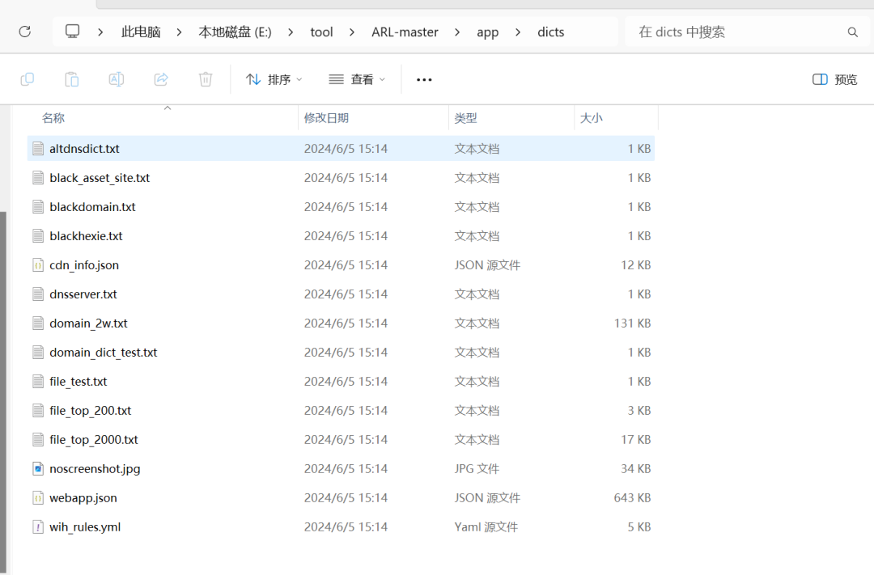Open the 查看 view dropdown
The image size is (874, 575).
pyautogui.click(x=357, y=79)
